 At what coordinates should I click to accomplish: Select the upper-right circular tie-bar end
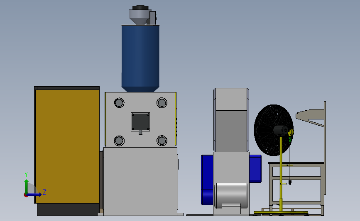[x=162, y=103]
